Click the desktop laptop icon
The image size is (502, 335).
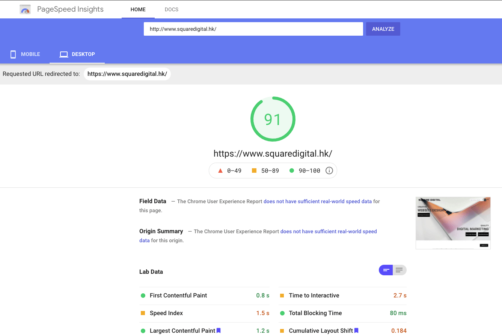click(64, 54)
